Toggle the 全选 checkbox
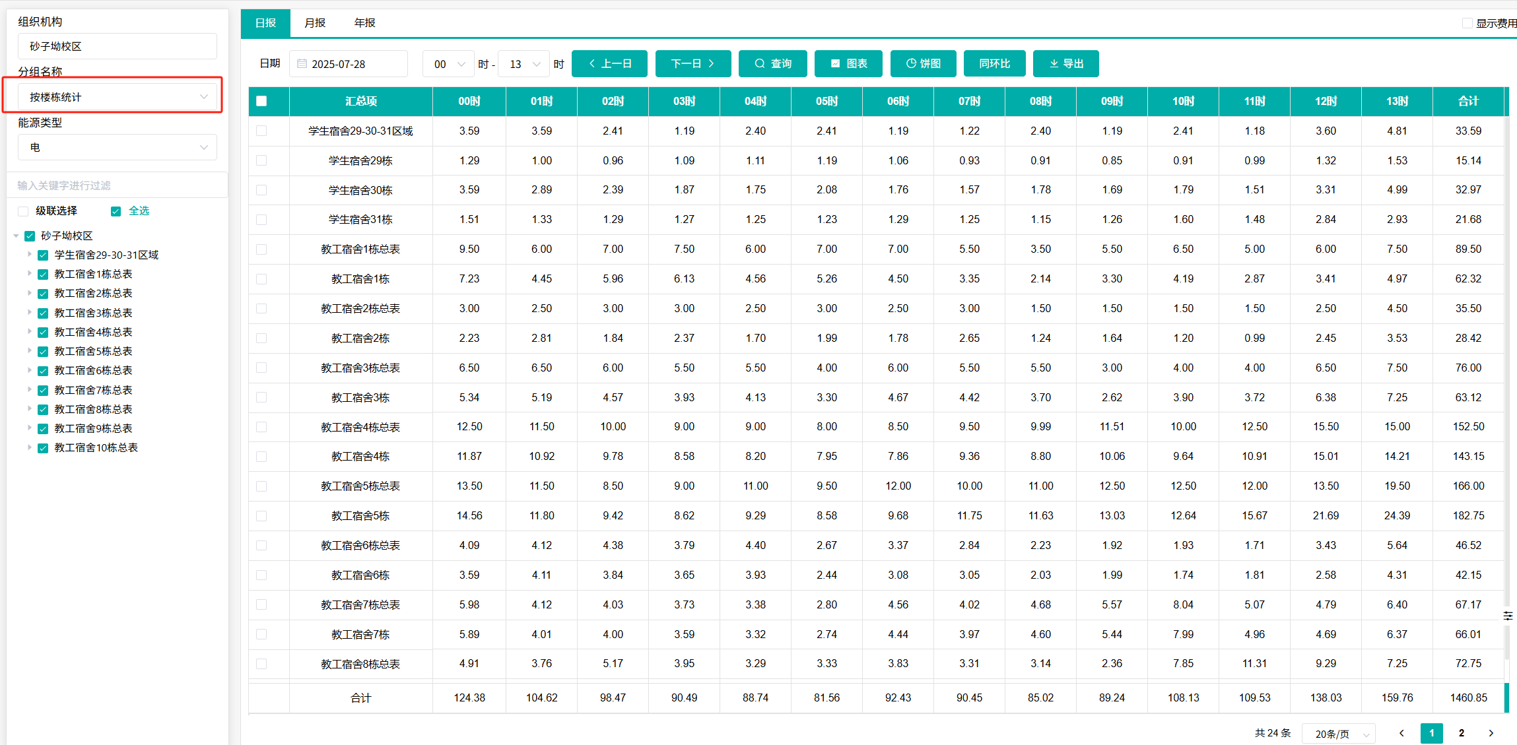This screenshot has width=1517, height=745. click(116, 211)
